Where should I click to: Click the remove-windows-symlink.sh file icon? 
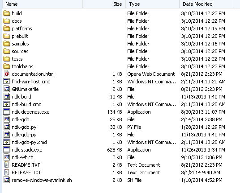click(x=7, y=180)
